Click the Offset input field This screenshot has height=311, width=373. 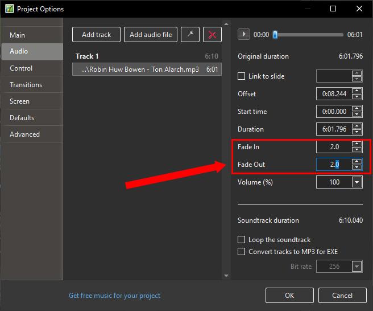click(334, 93)
